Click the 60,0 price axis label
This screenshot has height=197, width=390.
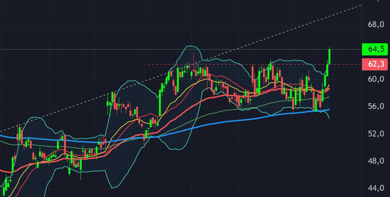tap(376, 79)
